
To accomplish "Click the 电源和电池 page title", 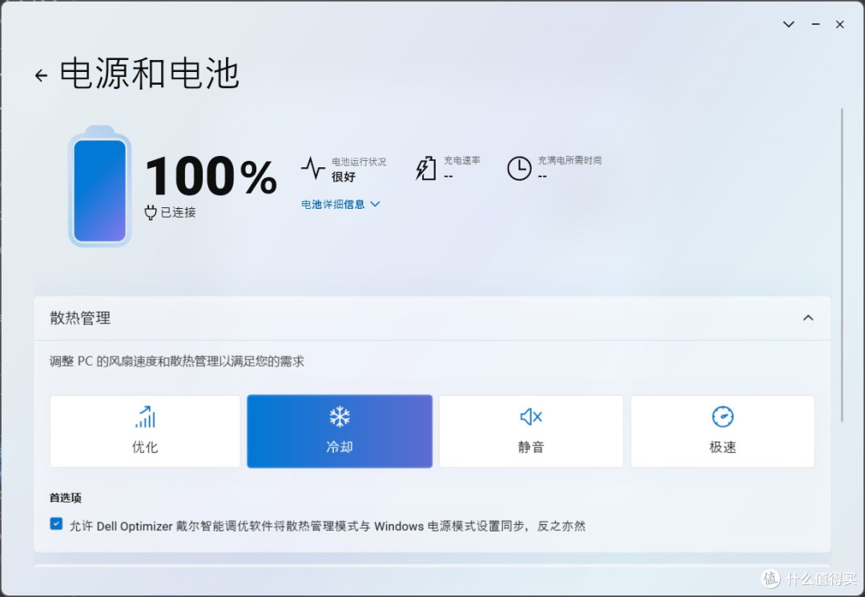I will coord(150,74).
